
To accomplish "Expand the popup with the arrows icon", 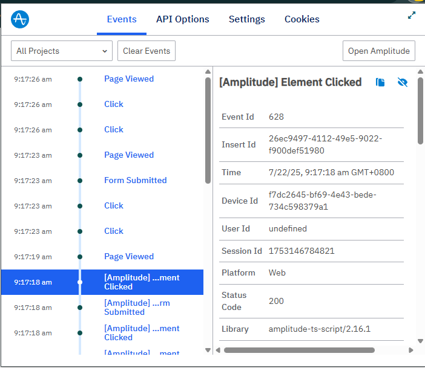I will point(412,15).
